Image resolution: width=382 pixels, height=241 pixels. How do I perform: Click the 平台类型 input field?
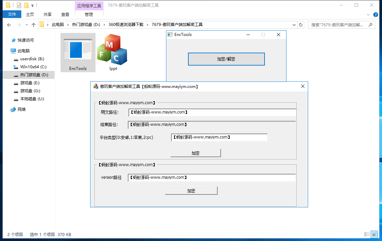(x=219, y=137)
